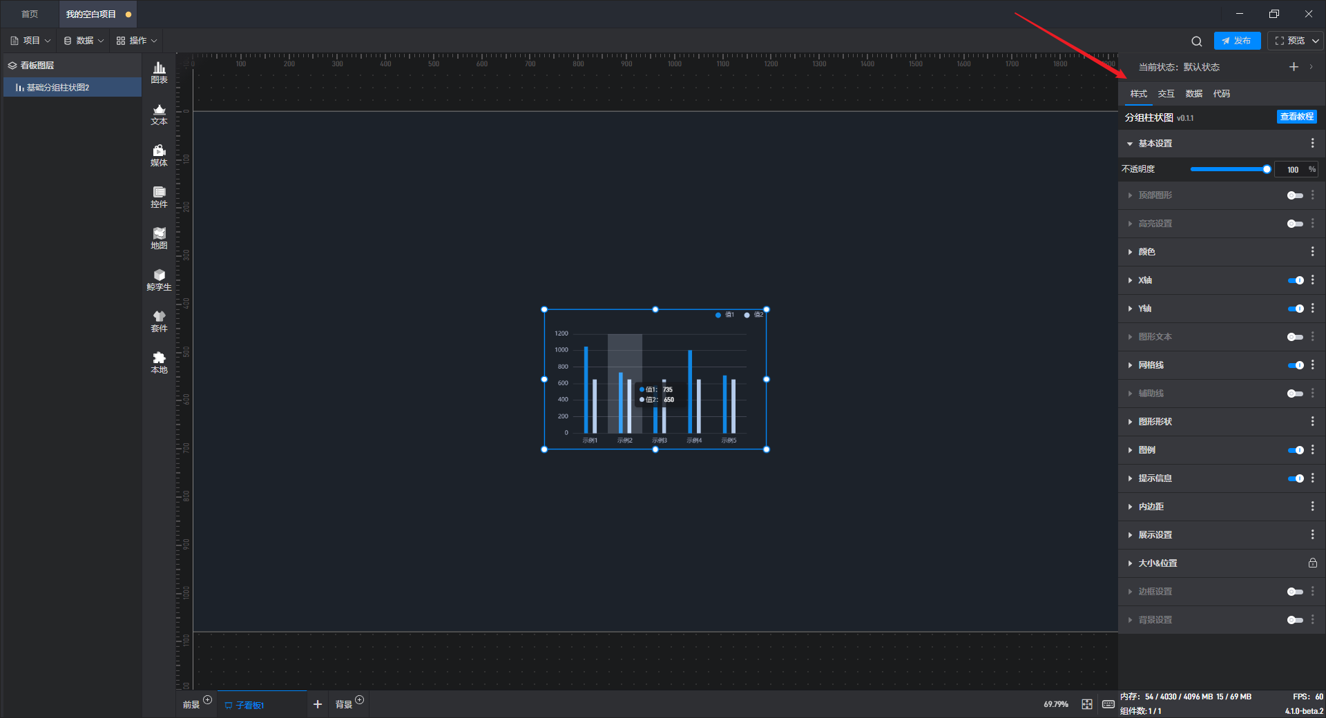Expand the 颜色 section
The height and width of the screenshot is (718, 1326).
pyautogui.click(x=1130, y=252)
